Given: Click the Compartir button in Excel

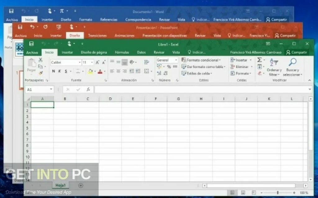Looking at the screenshot, I should [x=297, y=52].
